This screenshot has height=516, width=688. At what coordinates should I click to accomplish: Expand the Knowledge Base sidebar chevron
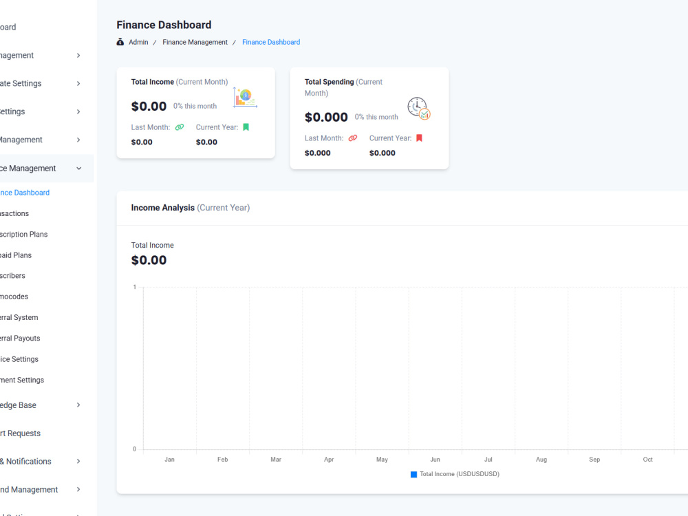click(78, 405)
